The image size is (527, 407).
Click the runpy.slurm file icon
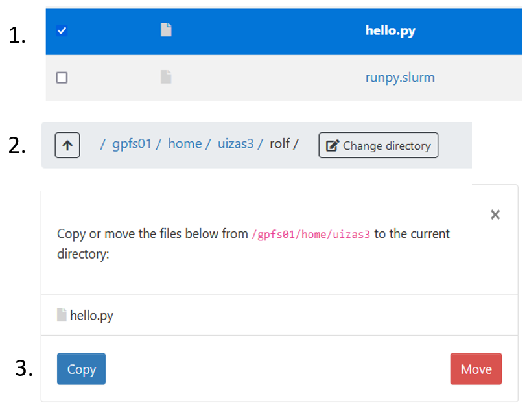tap(166, 77)
